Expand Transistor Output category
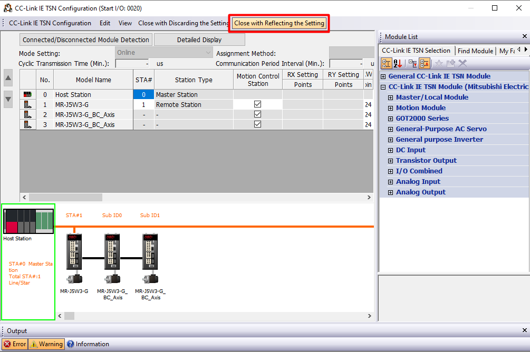530x352 pixels. [390, 161]
